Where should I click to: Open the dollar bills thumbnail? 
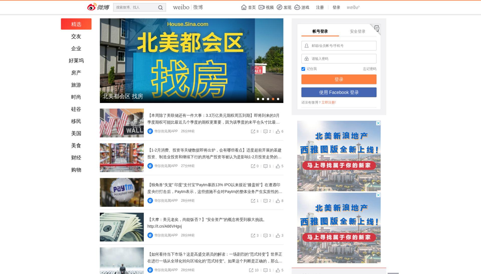pos(122,227)
